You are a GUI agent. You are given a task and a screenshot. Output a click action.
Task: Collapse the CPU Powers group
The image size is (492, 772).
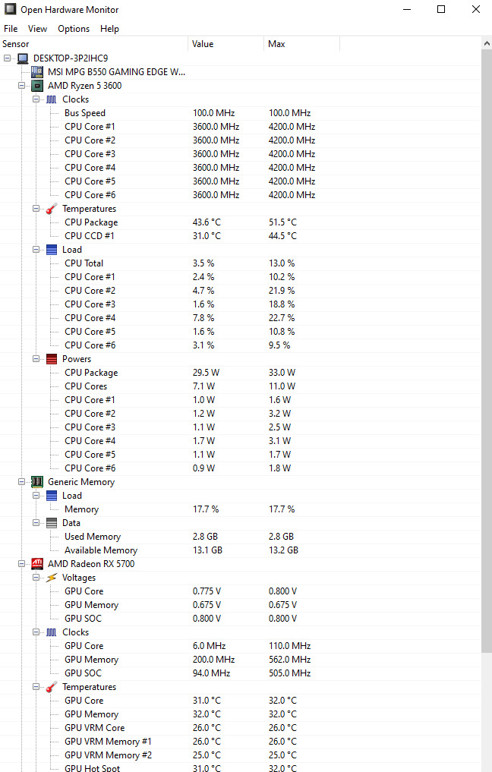pos(36,358)
